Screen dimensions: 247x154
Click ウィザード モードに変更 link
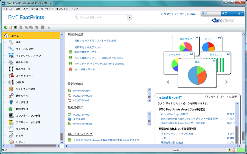[221, 97]
